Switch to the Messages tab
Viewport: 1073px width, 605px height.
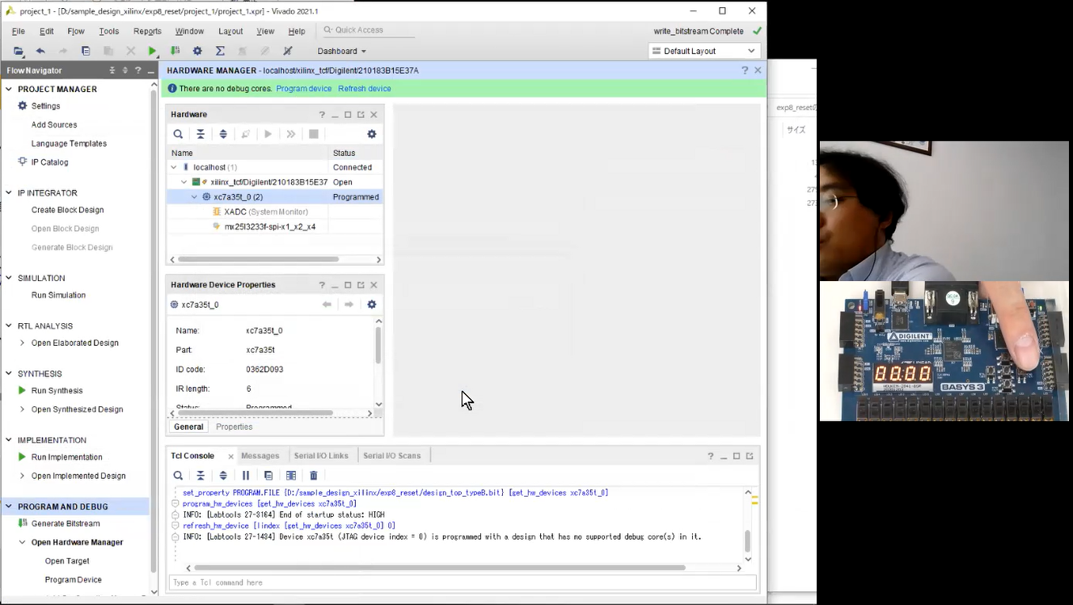point(260,456)
